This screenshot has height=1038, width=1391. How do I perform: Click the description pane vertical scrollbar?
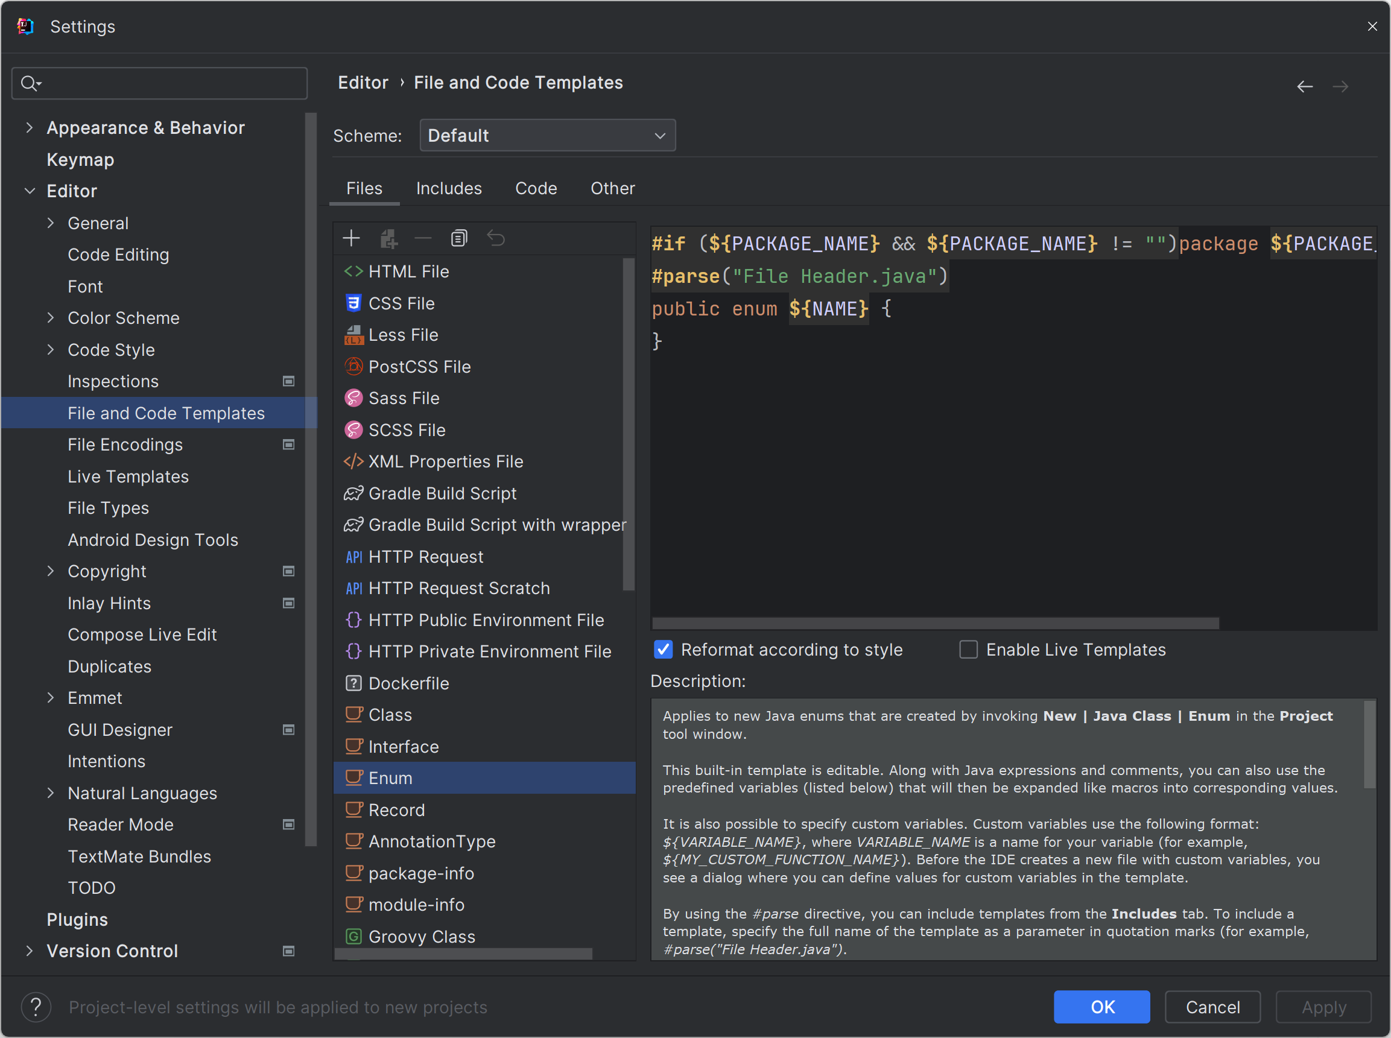[1370, 744]
